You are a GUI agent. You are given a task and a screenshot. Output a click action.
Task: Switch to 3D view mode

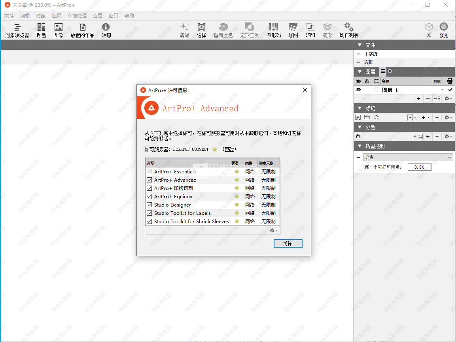coord(429,30)
